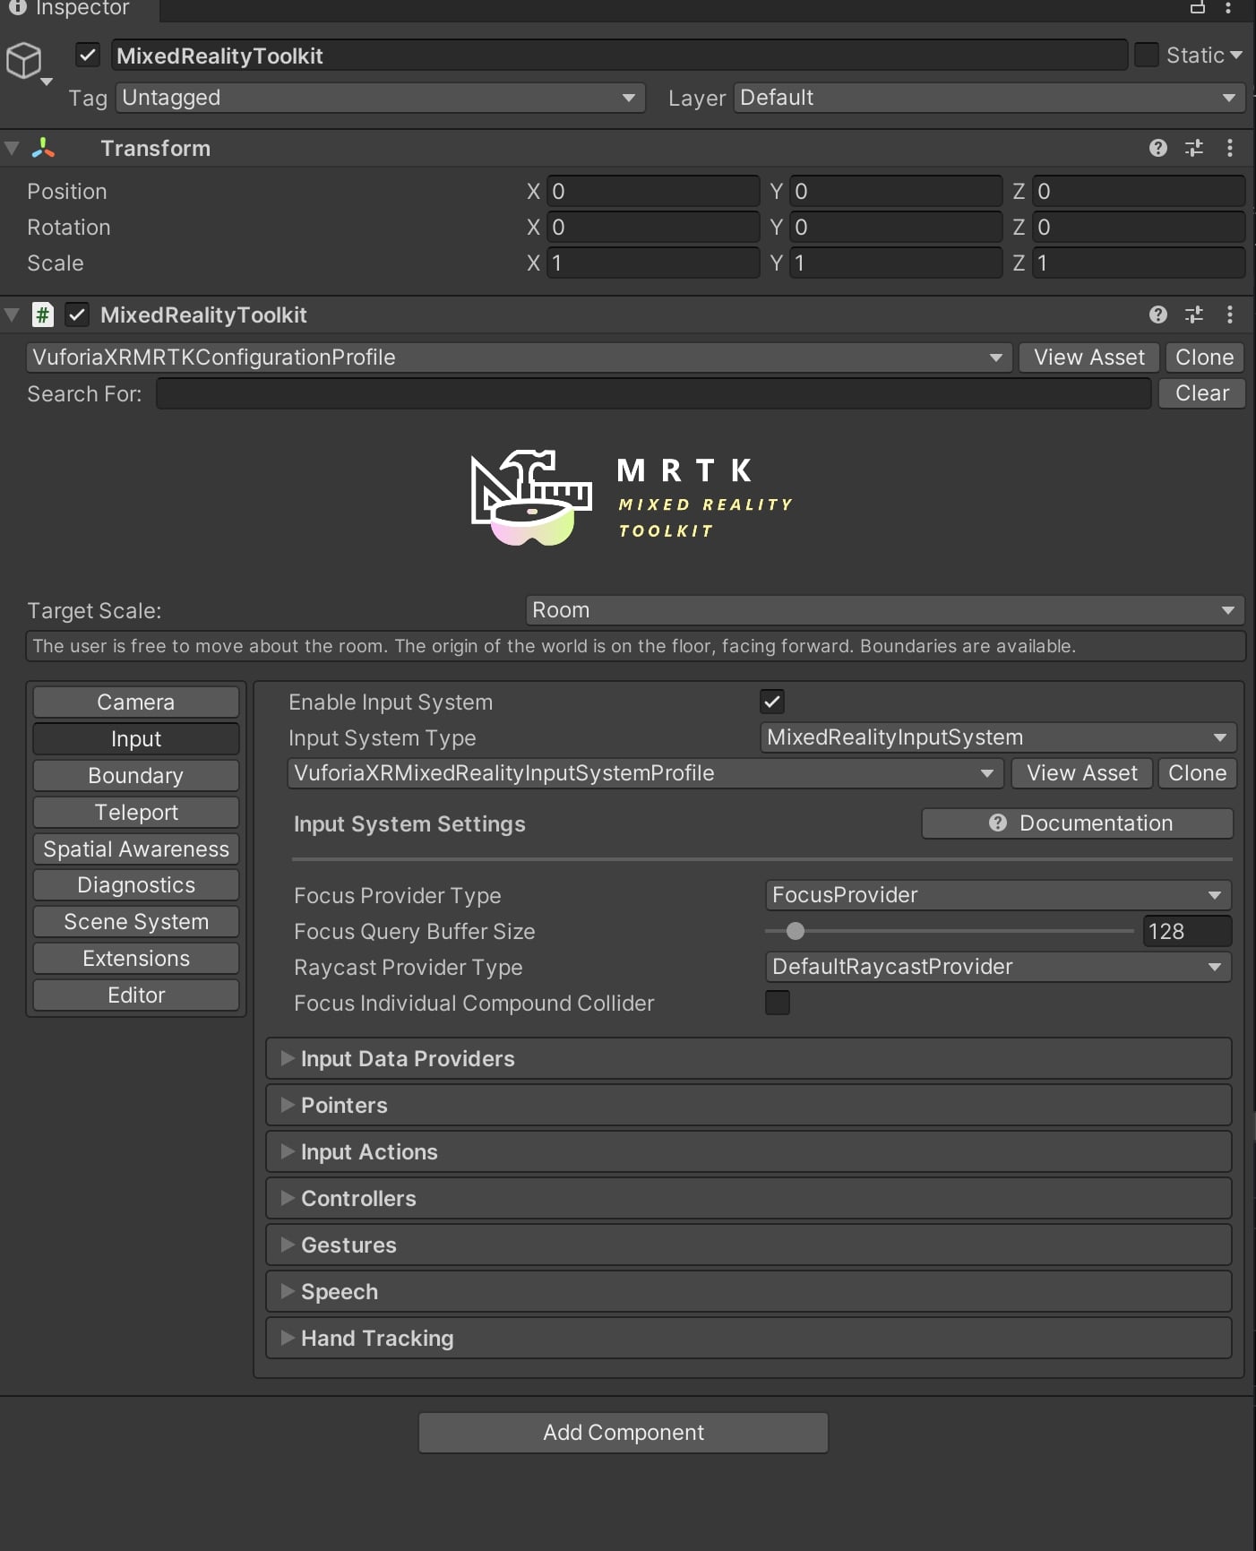This screenshot has width=1256, height=1551.
Task: Select the Boundary profile tab
Action: 136,775
